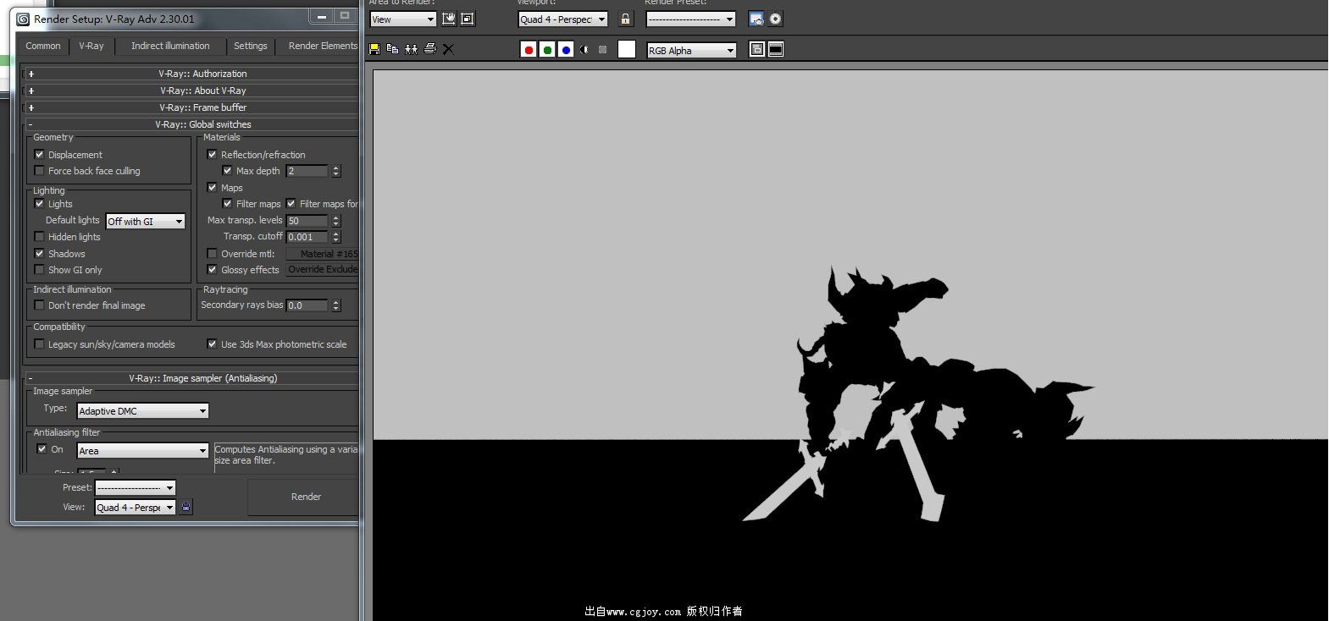Toggle the green channel button
1329x621 pixels.
pyautogui.click(x=547, y=50)
